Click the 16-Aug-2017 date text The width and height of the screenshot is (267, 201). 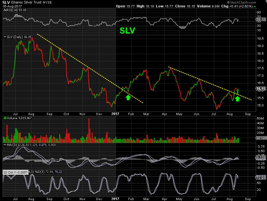[12, 6]
